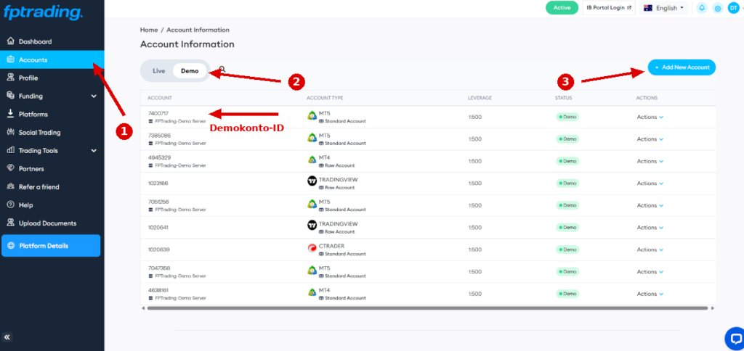Open the English language dropdown

tap(664, 8)
